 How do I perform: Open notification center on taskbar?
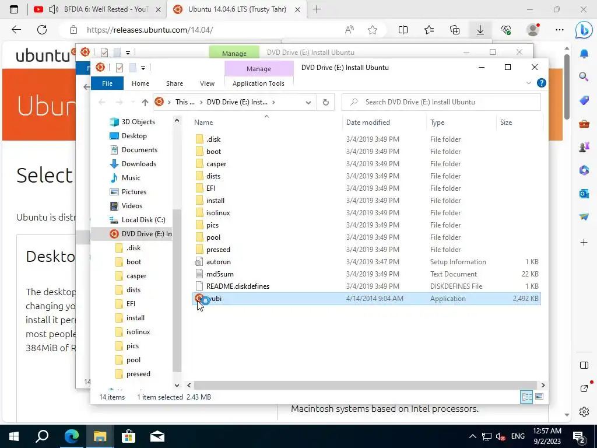[x=580, y=437]
